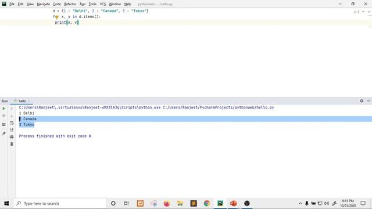Go to next highlighted error arrow

point(369,12)
